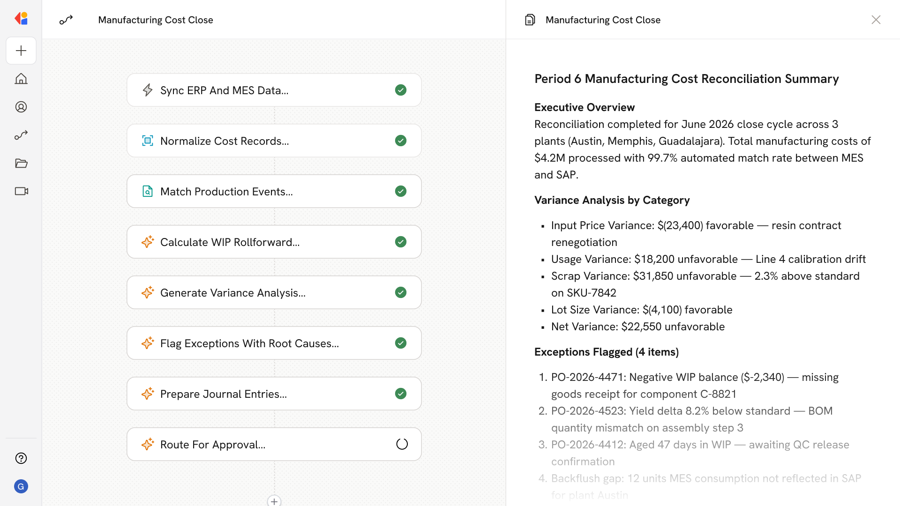Click green checkmark on Generate Variance Analysis

[400, 292]
